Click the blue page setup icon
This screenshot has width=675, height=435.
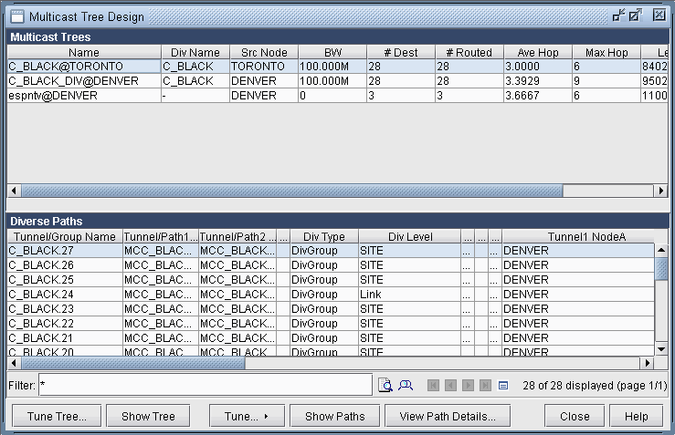tap(503, 385)
